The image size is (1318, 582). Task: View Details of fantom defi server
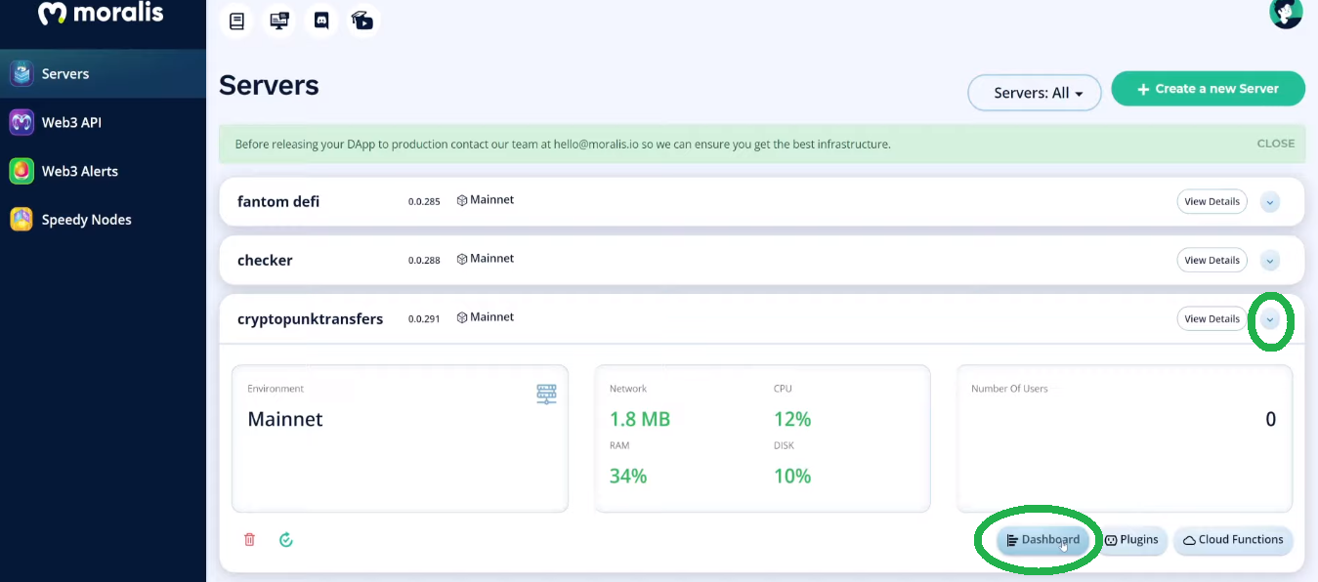coord(1212,202)
